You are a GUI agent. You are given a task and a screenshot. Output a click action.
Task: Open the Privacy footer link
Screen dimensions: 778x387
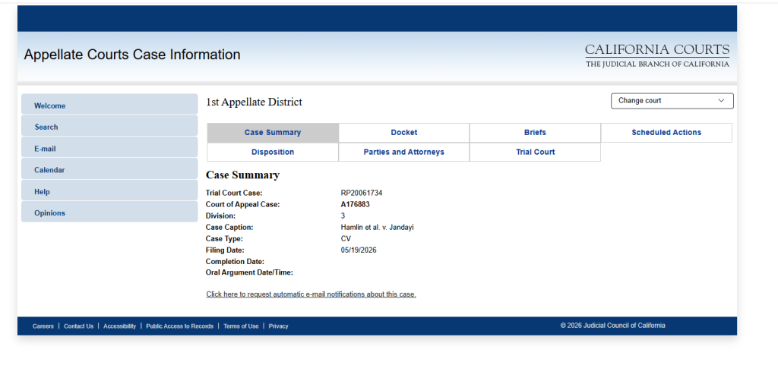click(278, 326)
